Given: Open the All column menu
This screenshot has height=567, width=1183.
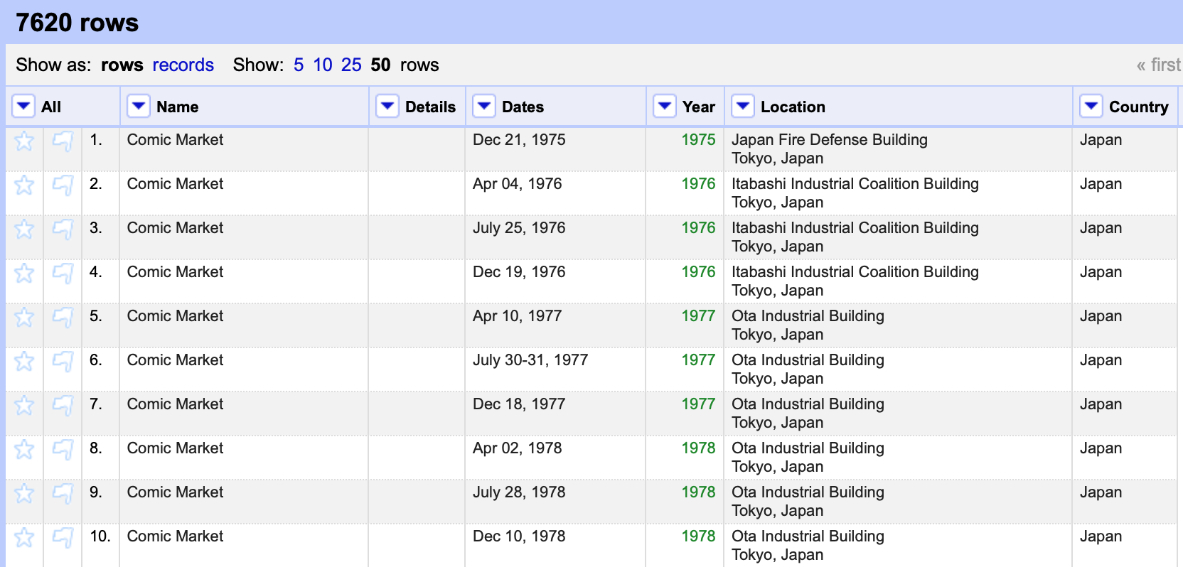Looking at the screenshot, I should click(23, 107).
